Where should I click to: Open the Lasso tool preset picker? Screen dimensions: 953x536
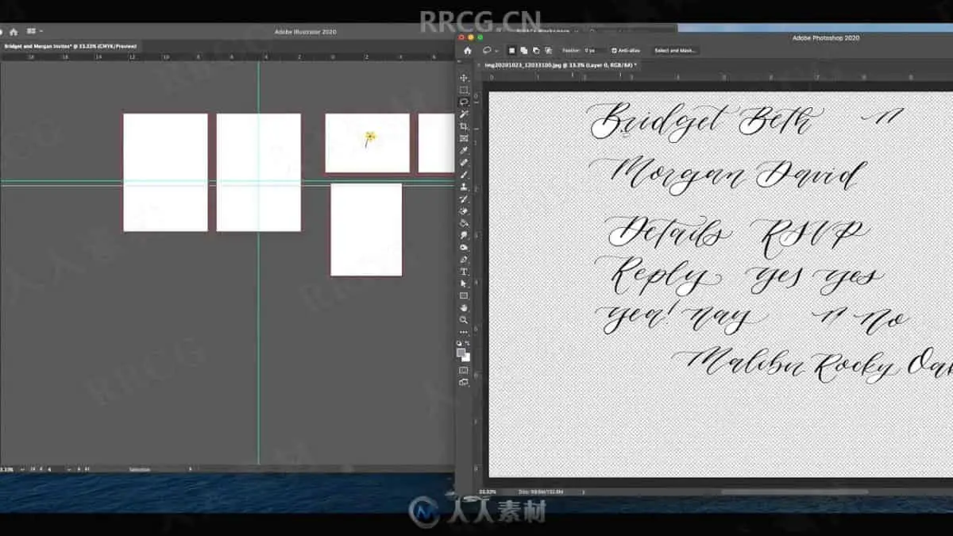click(490, 50)
